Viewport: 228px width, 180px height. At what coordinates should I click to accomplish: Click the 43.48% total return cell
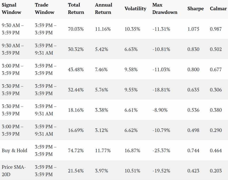(x=76, y=69)
